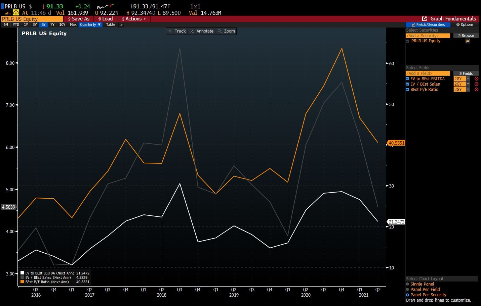Select the Max time range

tap(73, 25)
